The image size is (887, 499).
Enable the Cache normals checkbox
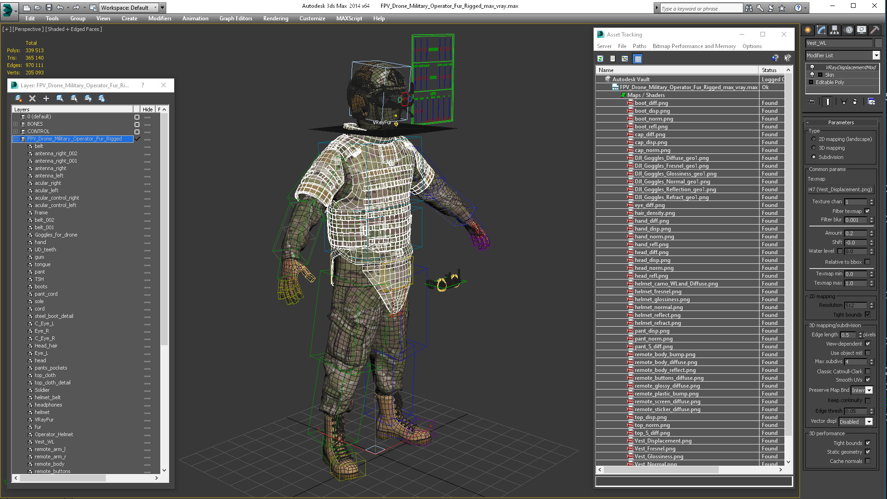click(x=868, y=461)
